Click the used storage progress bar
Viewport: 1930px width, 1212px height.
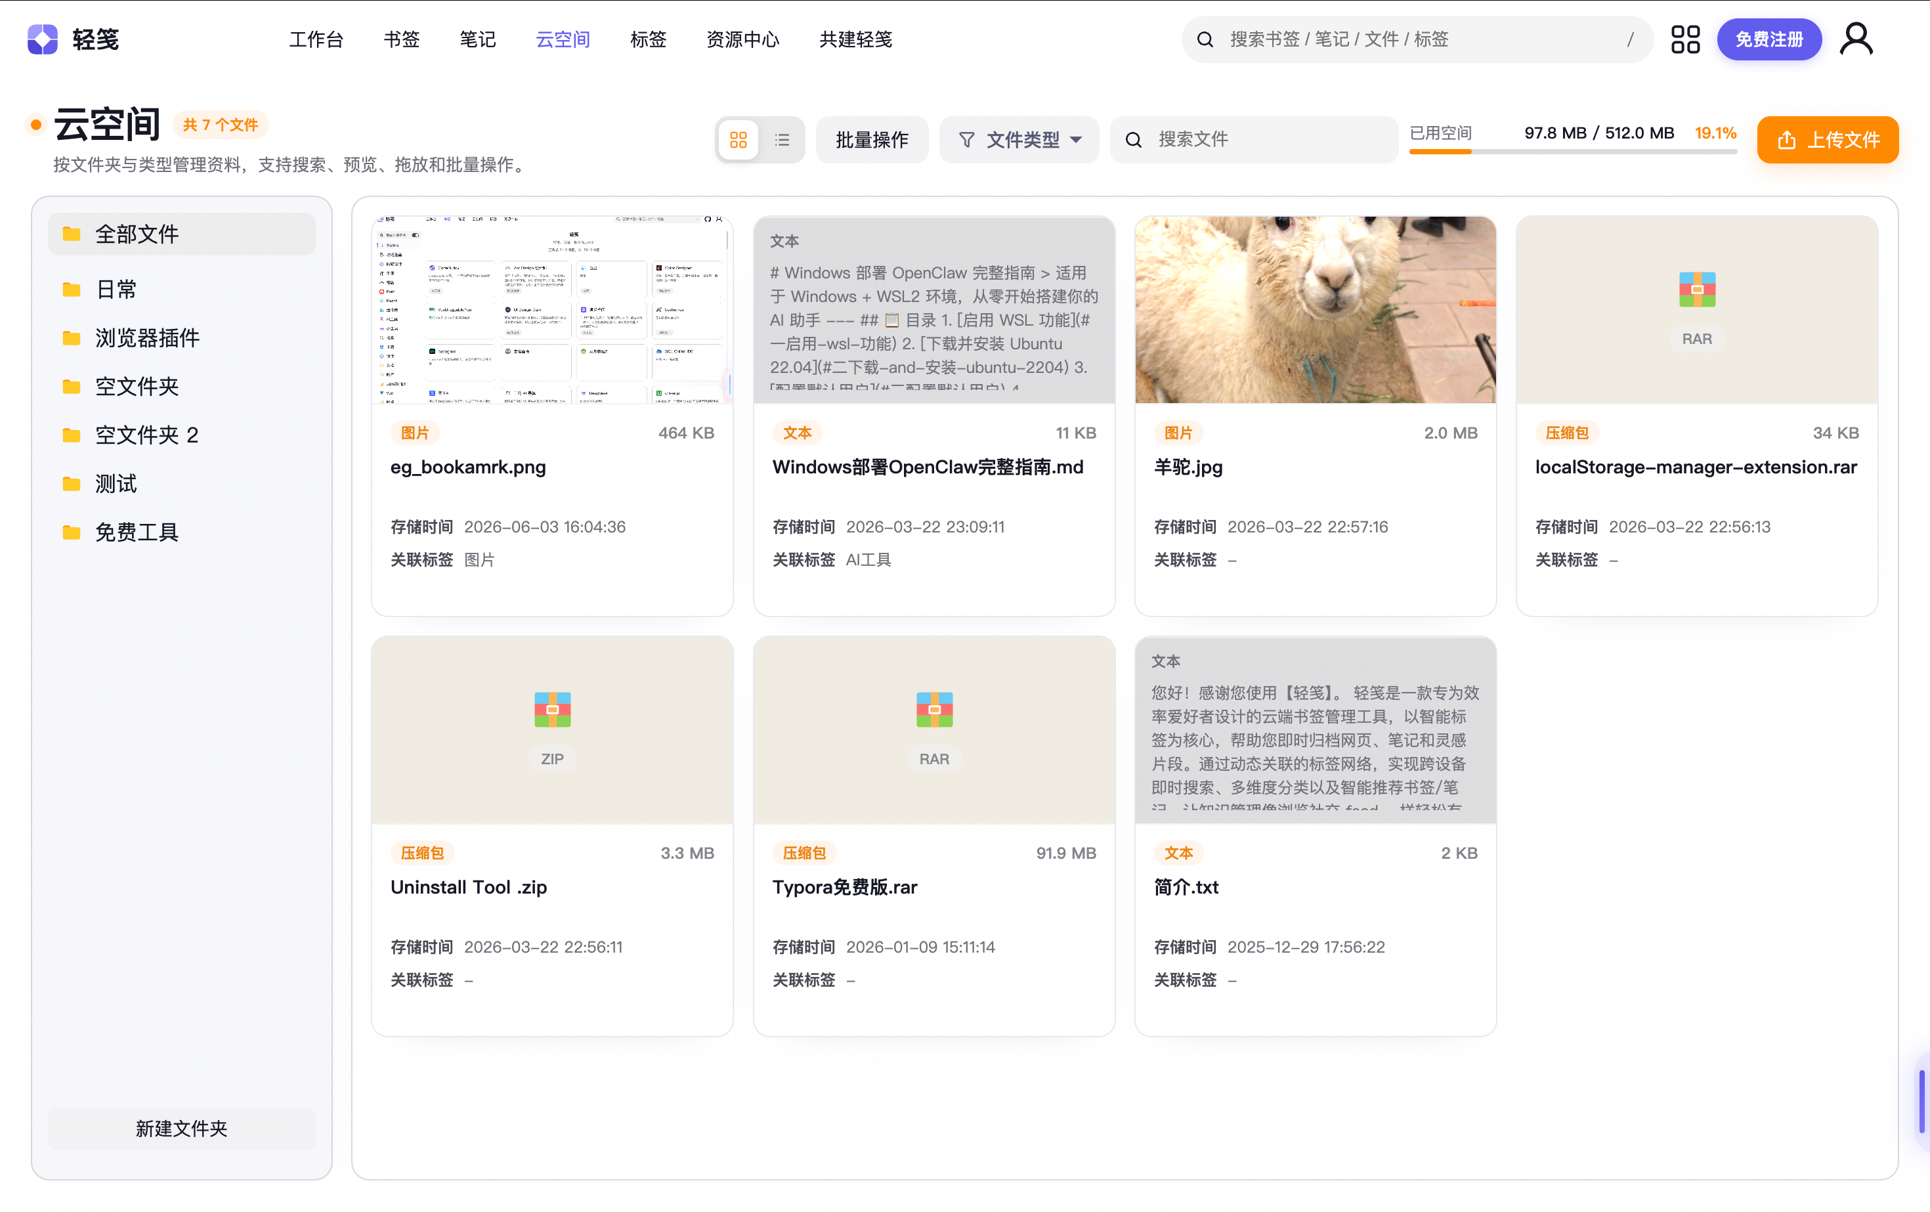click(x=1572, y=152)
